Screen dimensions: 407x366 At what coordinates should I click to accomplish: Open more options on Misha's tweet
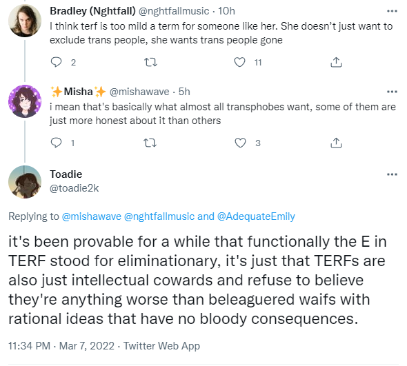pyautogui.click(x=392, y=92)
